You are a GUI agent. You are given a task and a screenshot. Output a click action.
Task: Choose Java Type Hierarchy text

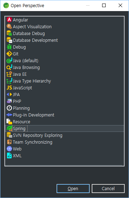[x=32, y=81]
